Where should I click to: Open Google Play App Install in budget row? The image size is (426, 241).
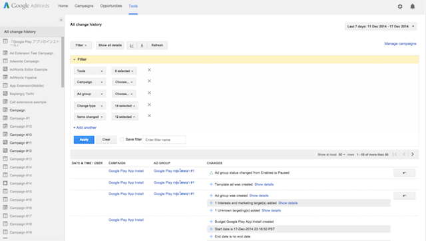point(126,220)
